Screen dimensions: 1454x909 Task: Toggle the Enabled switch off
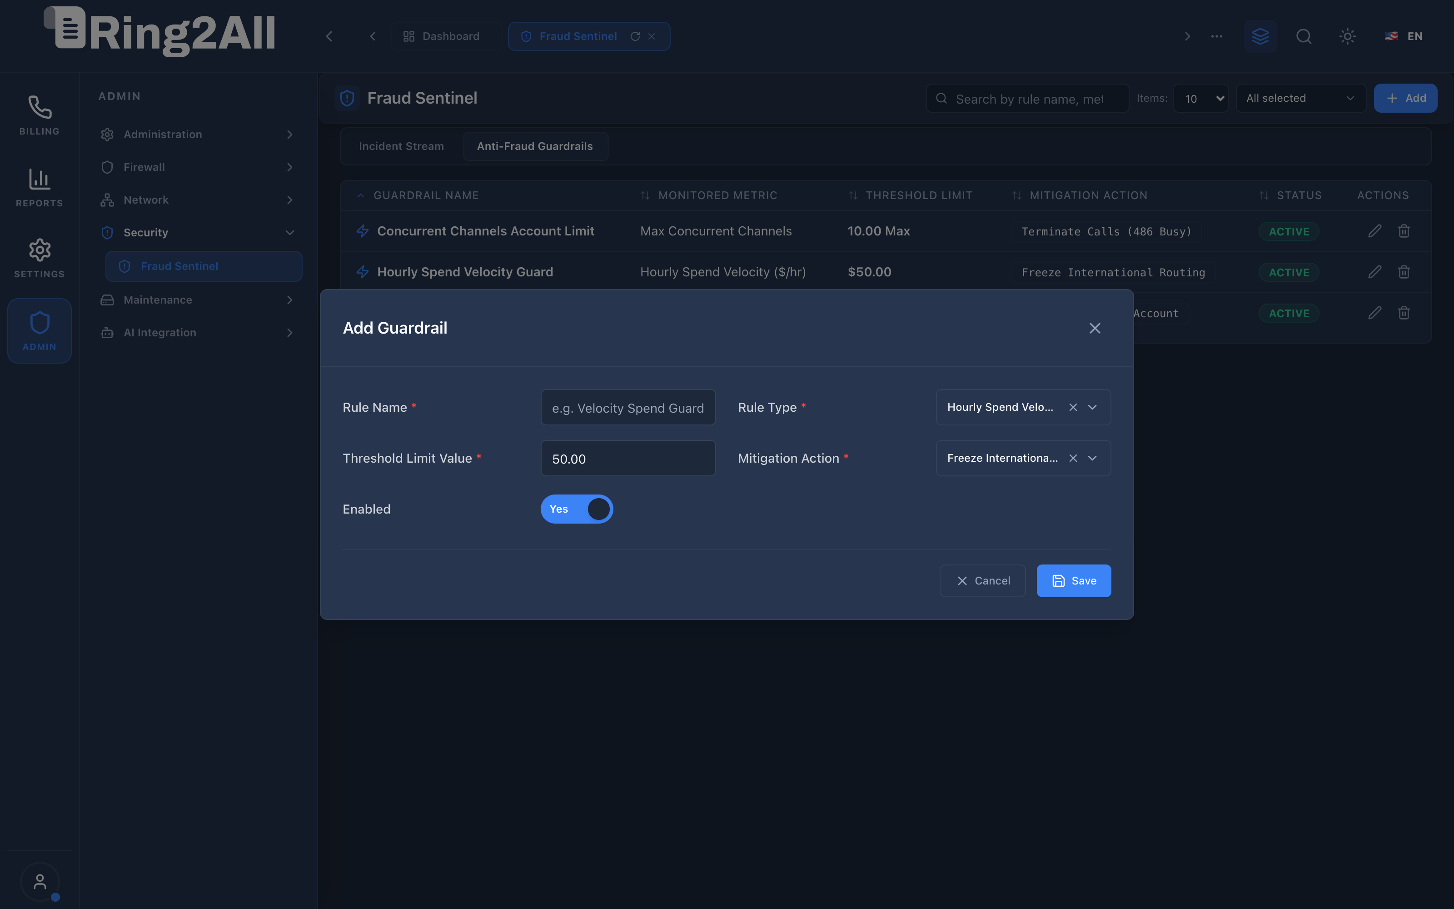pos(576,509)
